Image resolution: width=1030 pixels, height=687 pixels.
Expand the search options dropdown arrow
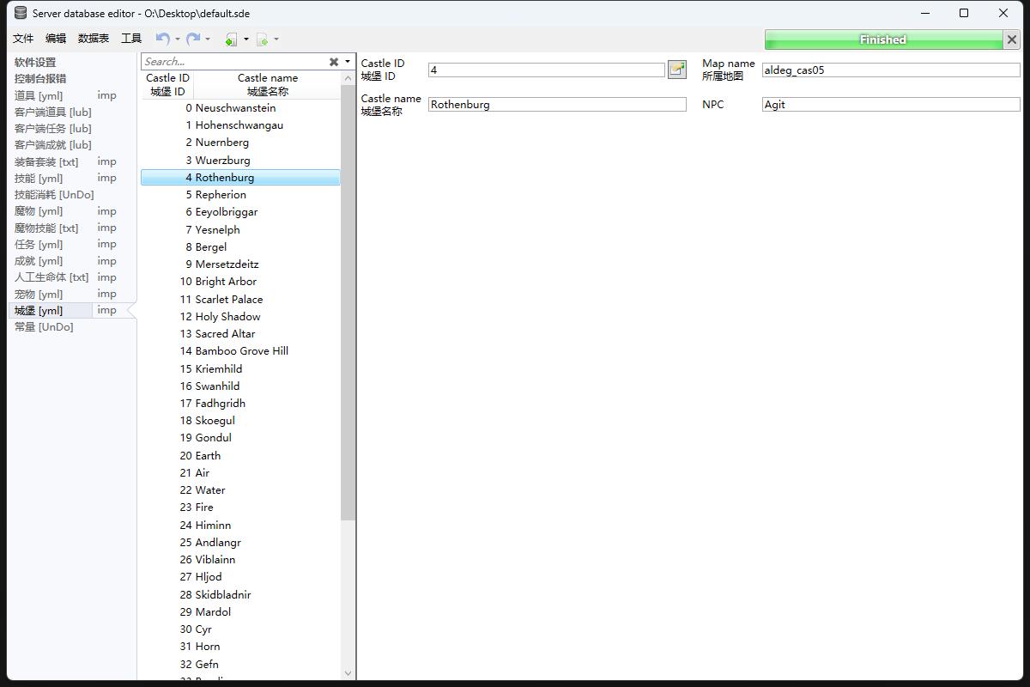(x=348, y=62)
